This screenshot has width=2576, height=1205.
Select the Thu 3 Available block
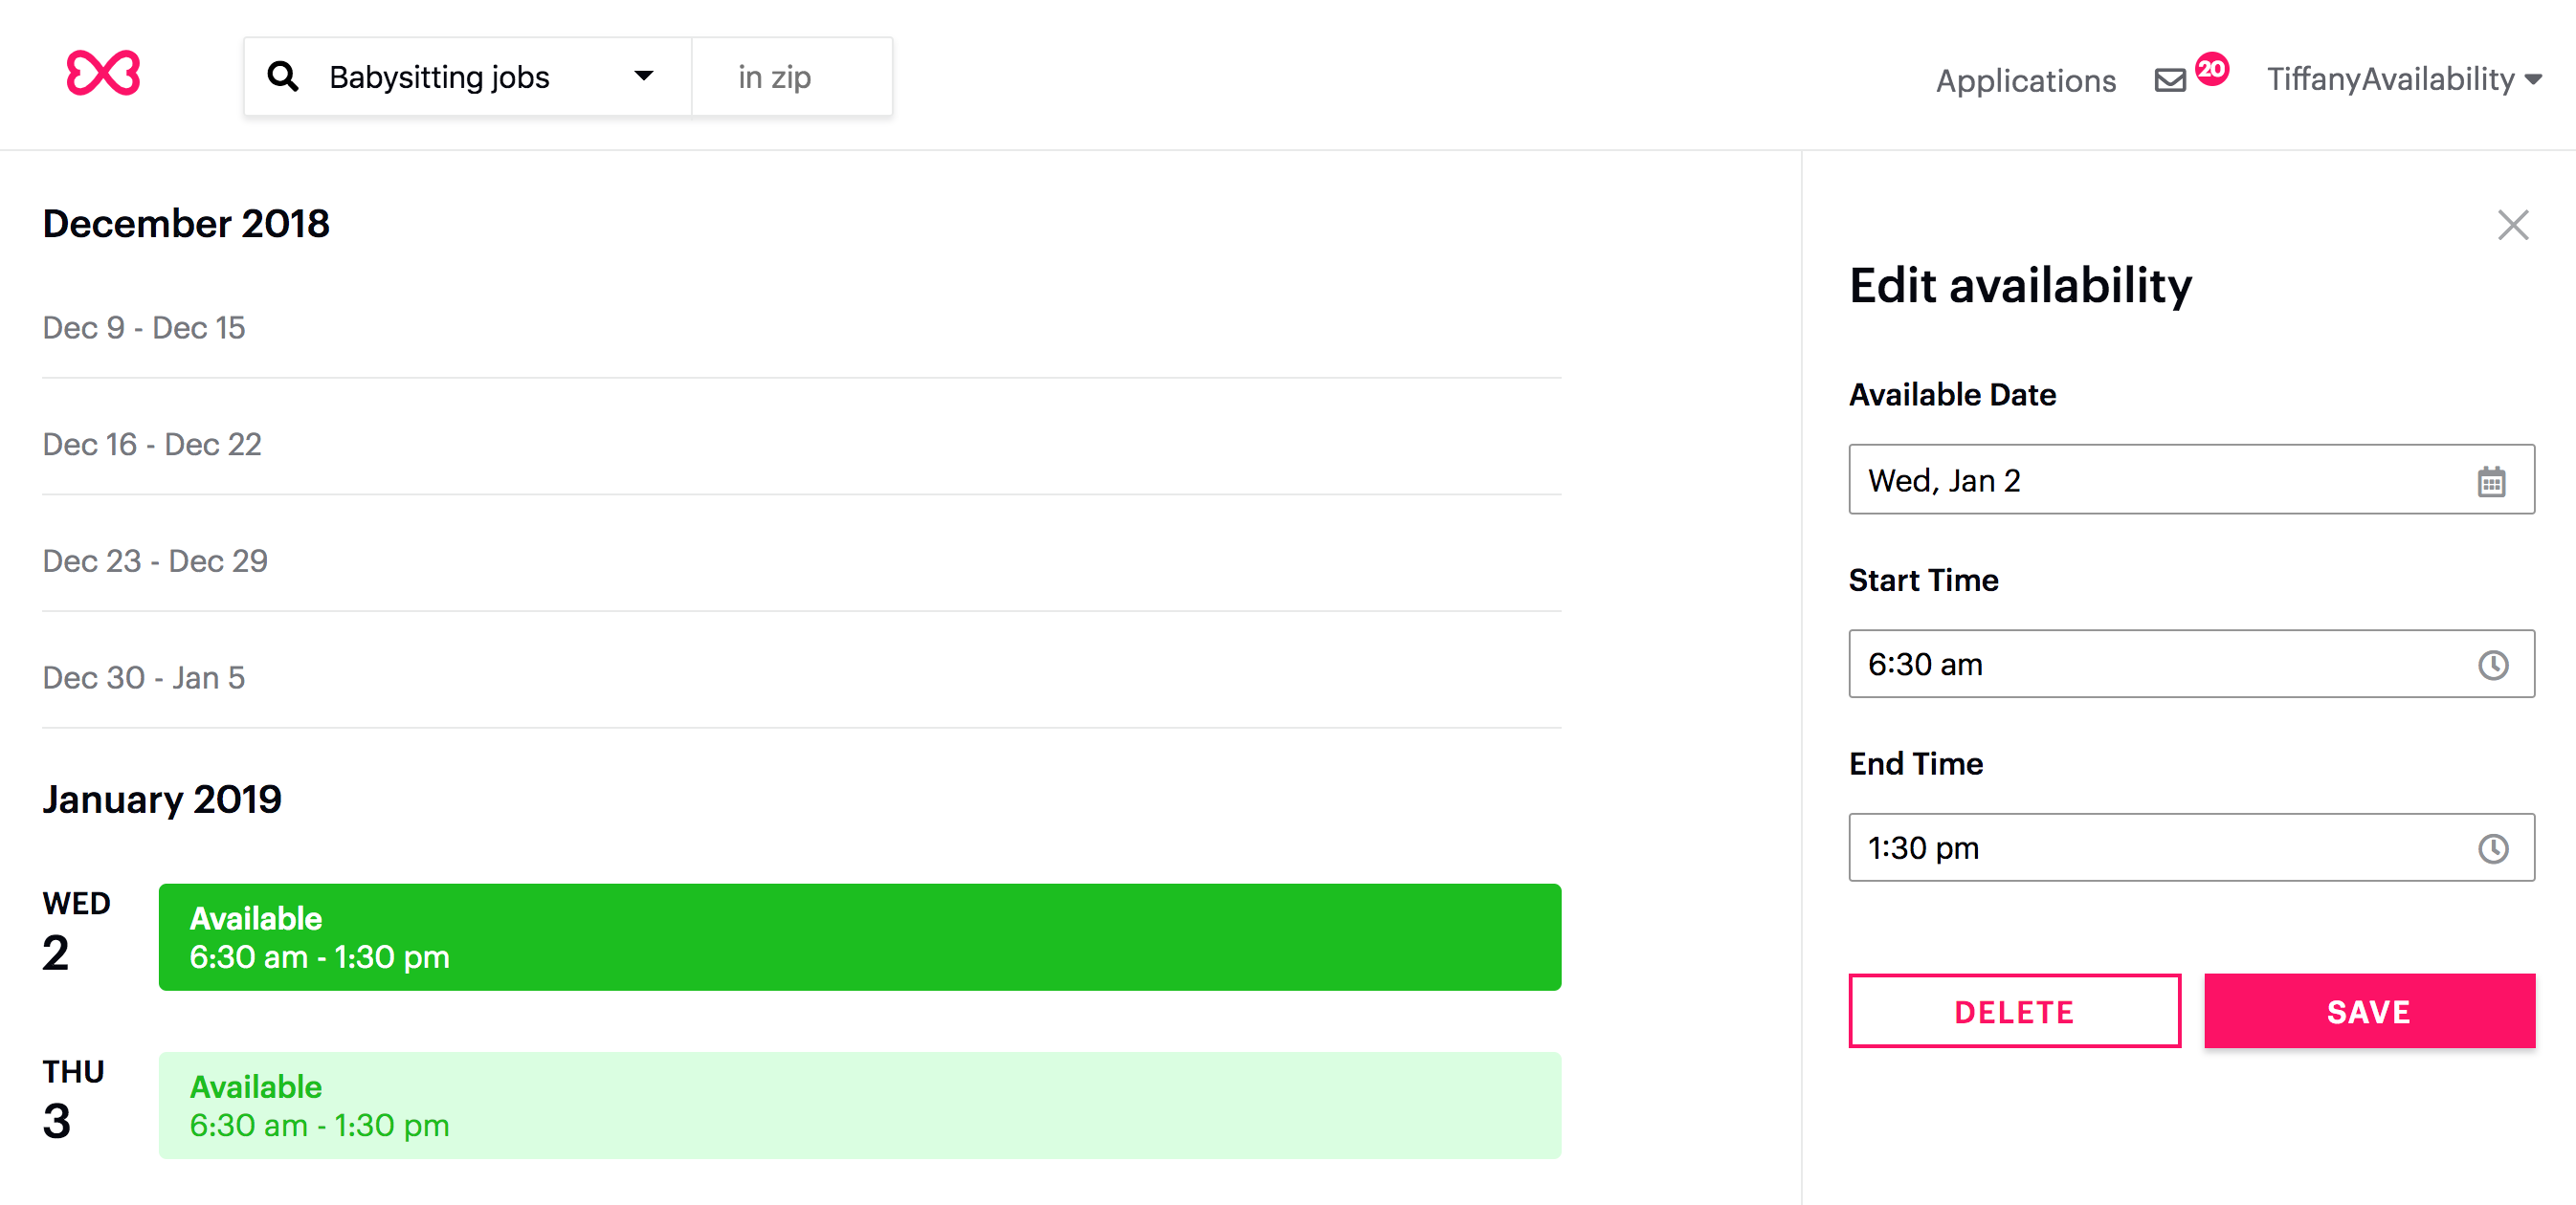(x=859, y=1106)
